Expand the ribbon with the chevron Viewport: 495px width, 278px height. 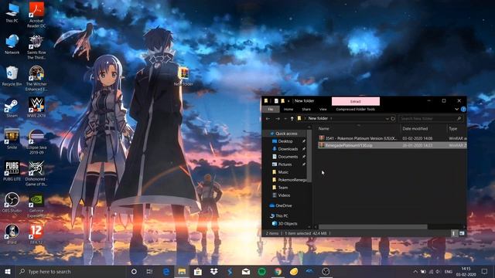coord(456,110)
